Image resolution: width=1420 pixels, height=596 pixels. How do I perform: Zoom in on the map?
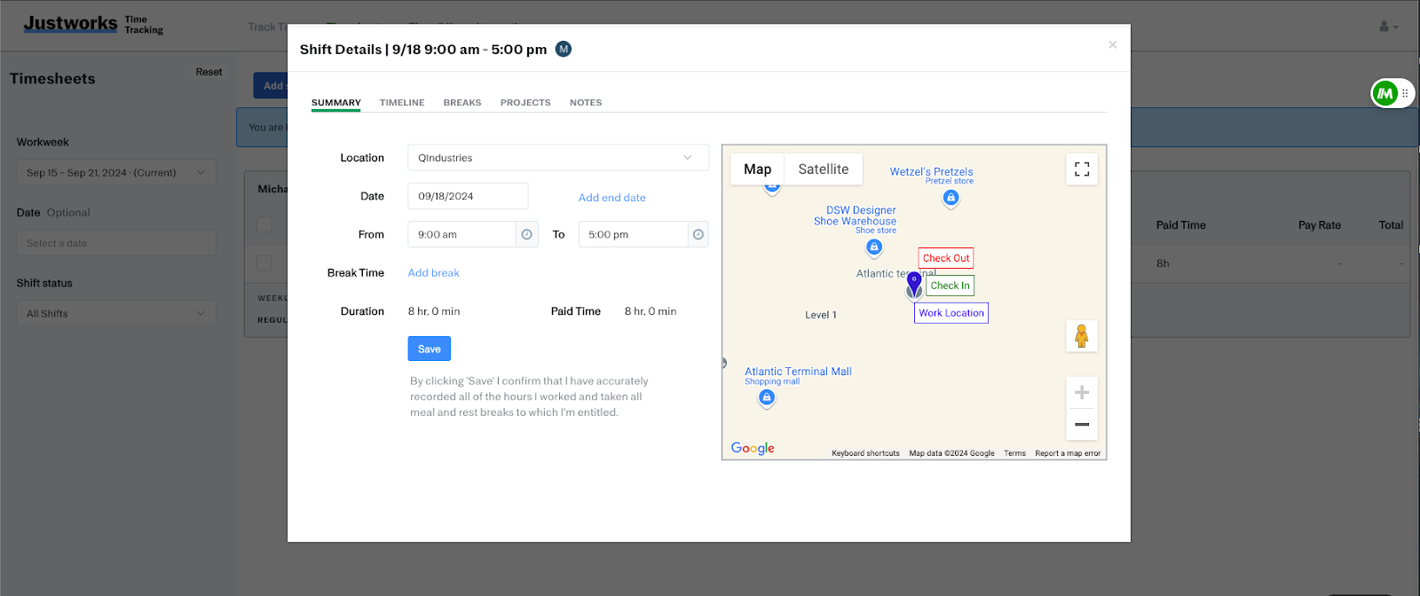click(1082, 393)
